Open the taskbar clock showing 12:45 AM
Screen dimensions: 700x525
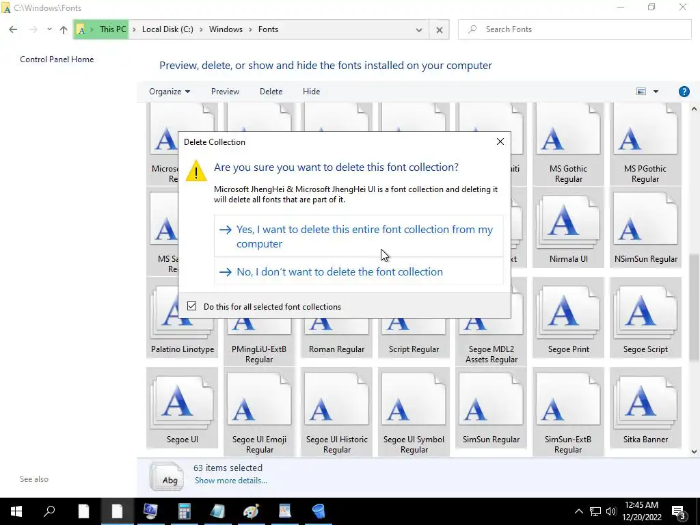coord(641,511)
